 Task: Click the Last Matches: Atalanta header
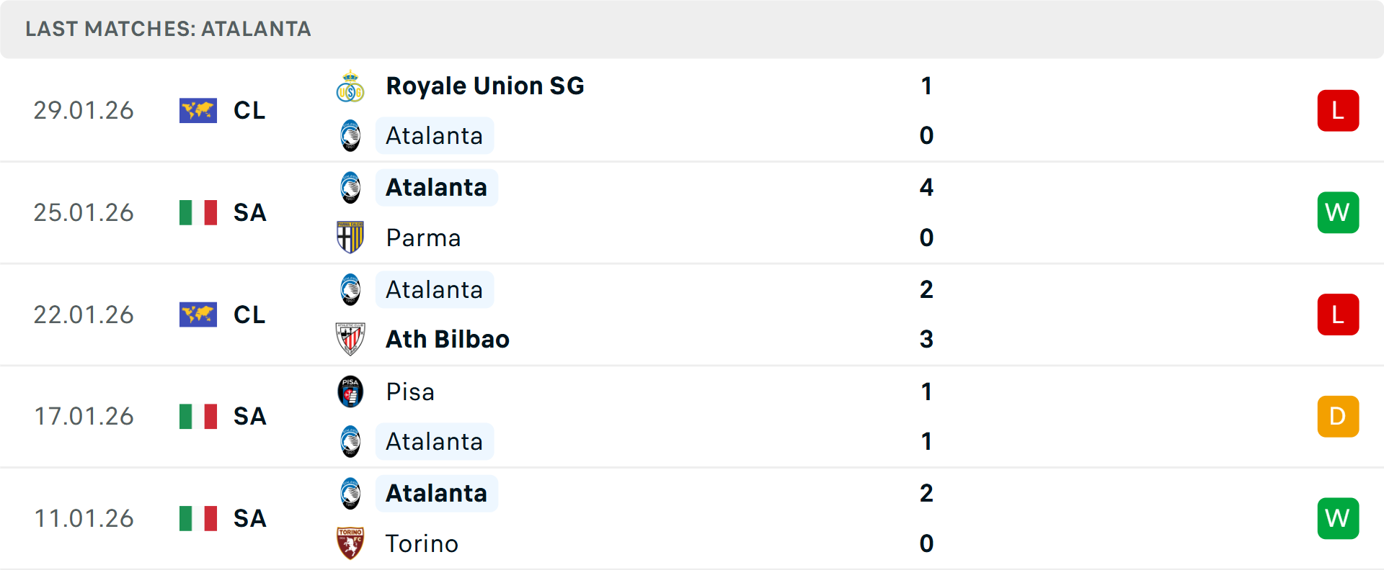[168, 29]
